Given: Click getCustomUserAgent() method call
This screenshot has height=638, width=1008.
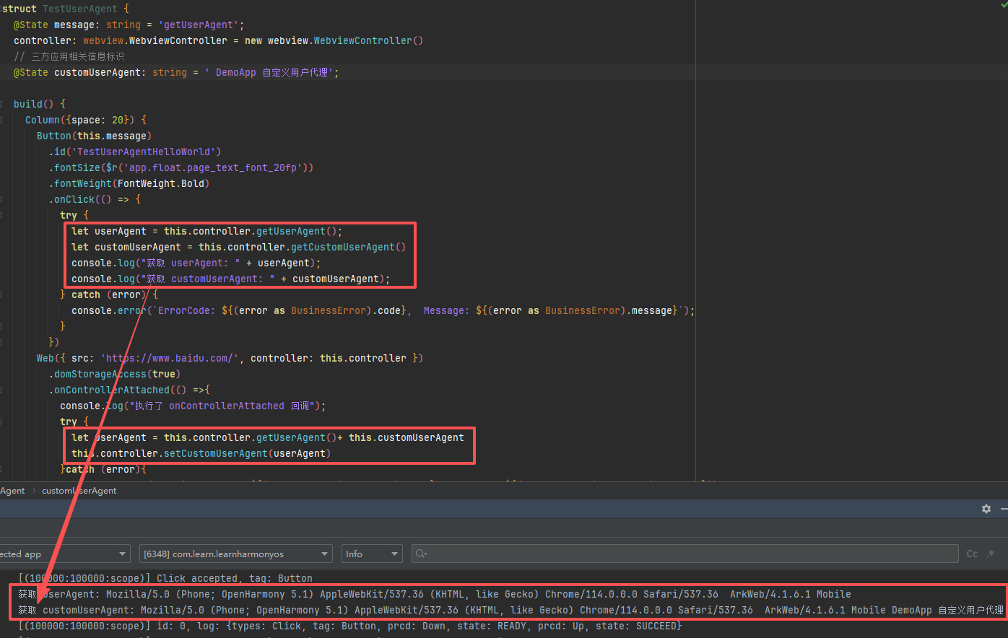Looking at the screenshot, I should (348, 247).
